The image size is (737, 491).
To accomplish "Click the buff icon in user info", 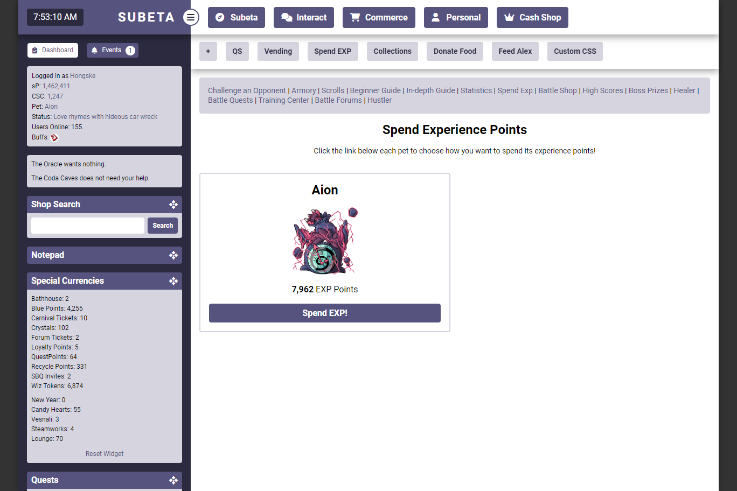I will [x=54, y=137].
